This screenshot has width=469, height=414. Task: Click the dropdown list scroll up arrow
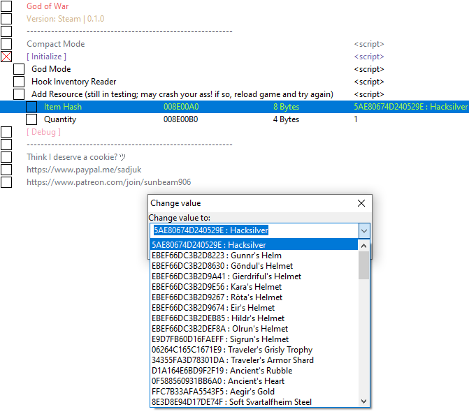point(363,246)
